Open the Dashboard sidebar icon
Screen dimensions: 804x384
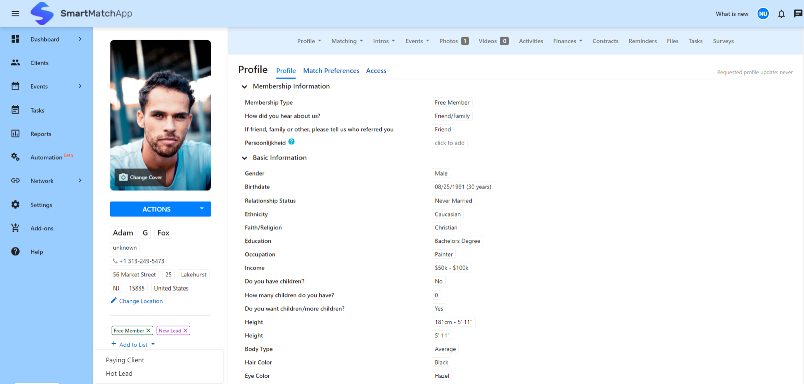tap(15, 39)
